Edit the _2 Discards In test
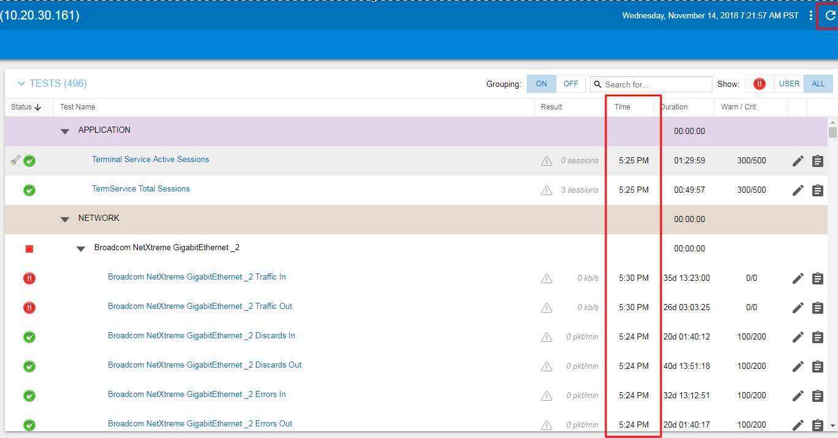Screen dimensions: 838x438 coord(798,337)
